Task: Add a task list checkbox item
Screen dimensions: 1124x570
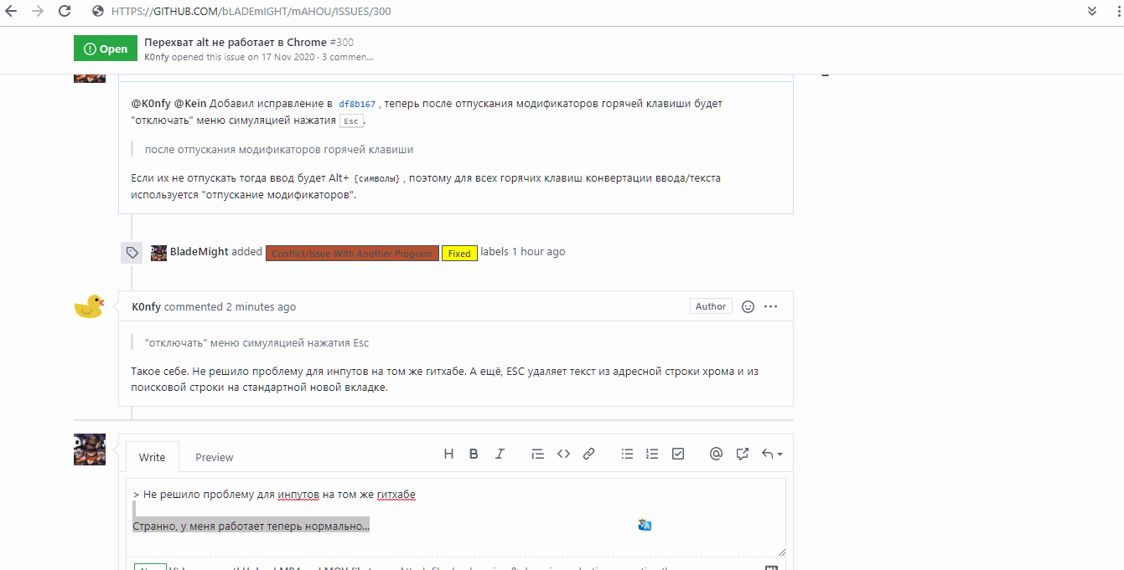Action: (678, 454)
